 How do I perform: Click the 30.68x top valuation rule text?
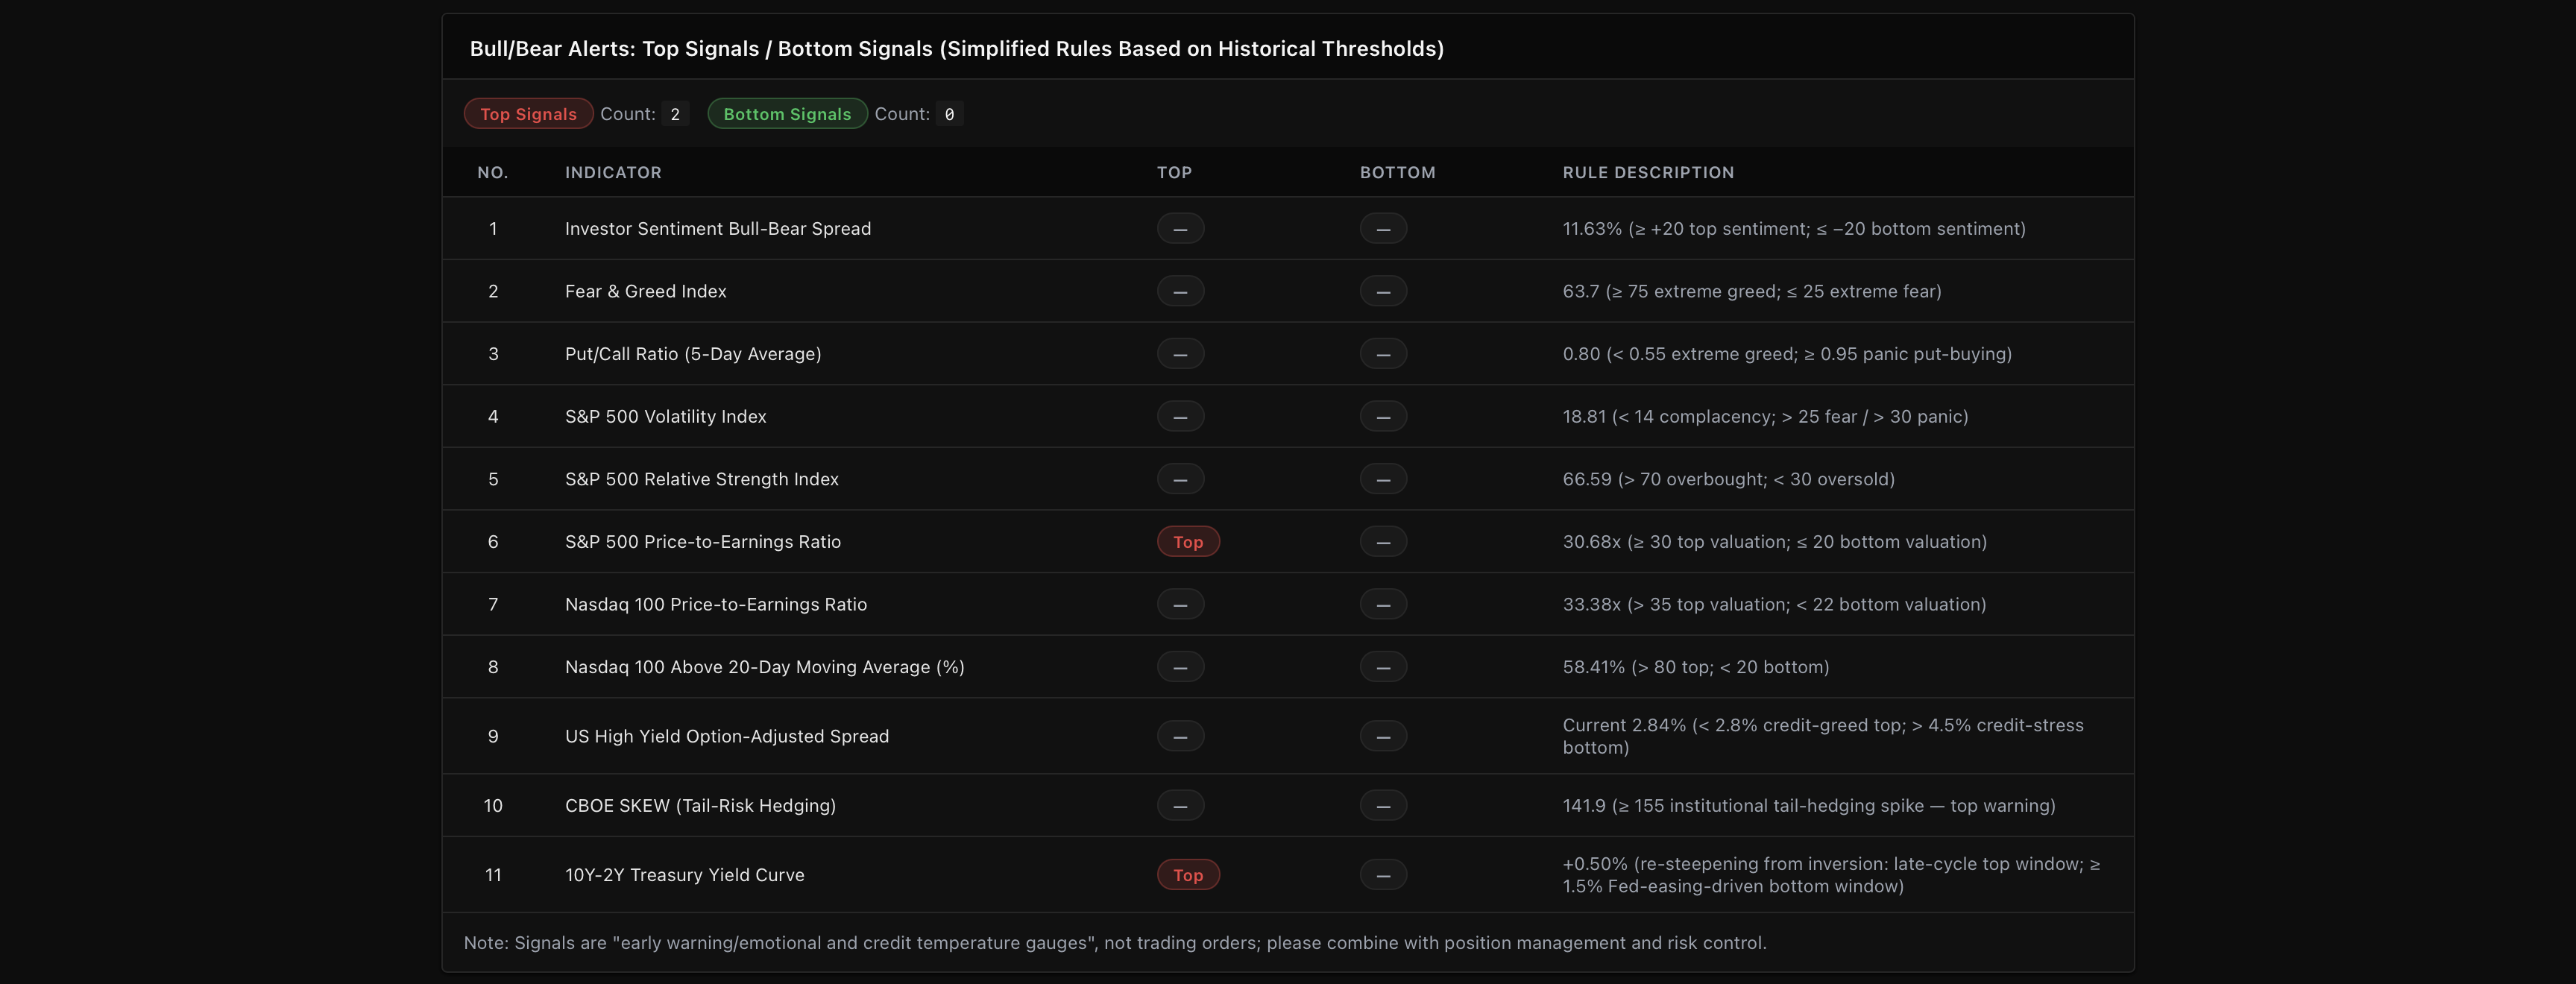(1774, 542)
